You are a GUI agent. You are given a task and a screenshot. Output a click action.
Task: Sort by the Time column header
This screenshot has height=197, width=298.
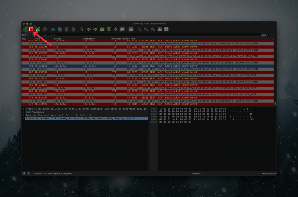coord(43,39)
